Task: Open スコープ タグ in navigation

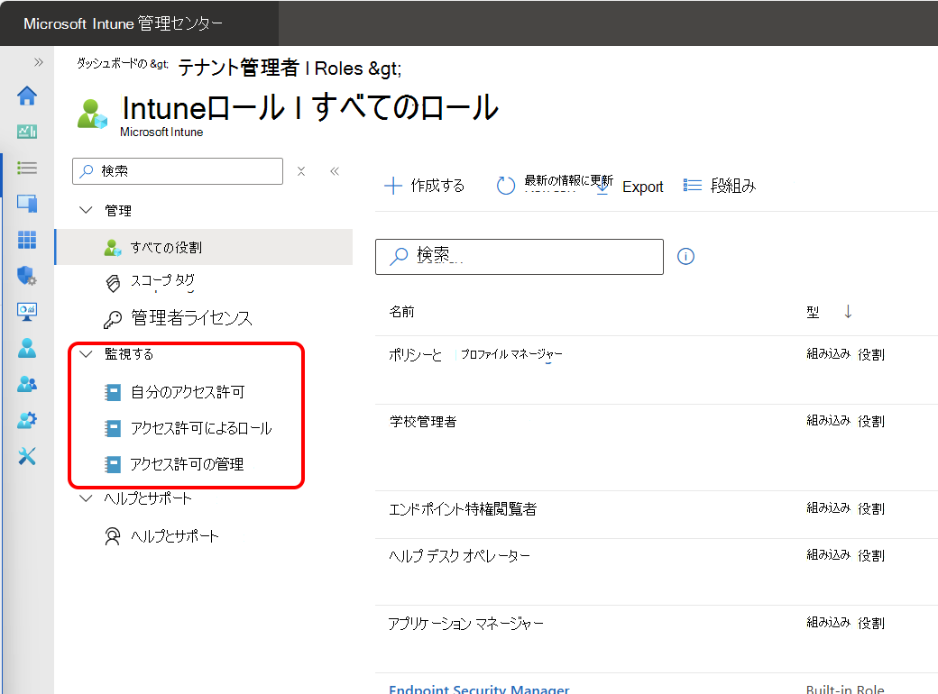Action: [162, 281]
